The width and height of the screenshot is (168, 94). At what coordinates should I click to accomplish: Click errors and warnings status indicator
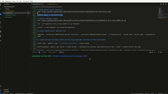[12, 93]
